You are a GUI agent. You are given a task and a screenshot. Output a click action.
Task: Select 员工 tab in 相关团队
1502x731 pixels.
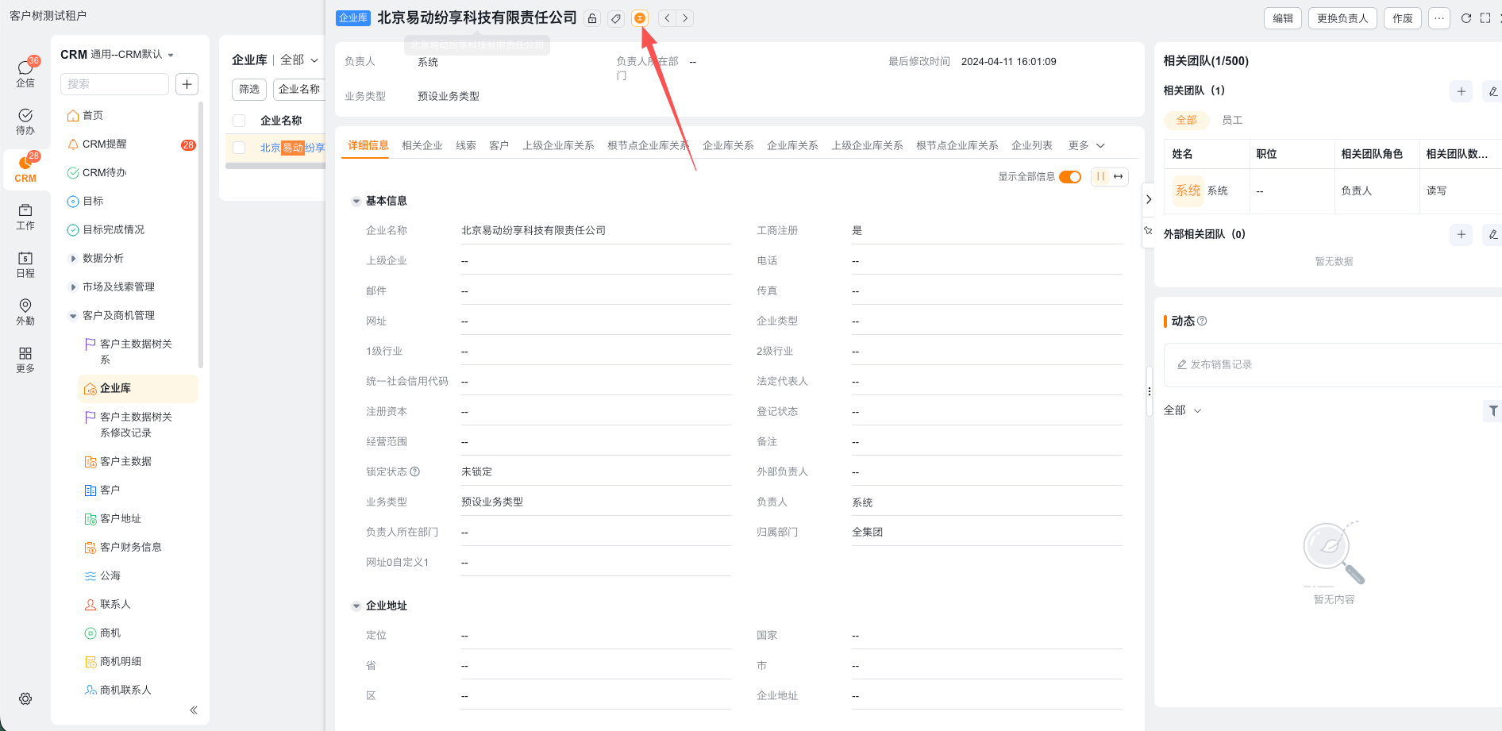click(x=1232, y=120)
